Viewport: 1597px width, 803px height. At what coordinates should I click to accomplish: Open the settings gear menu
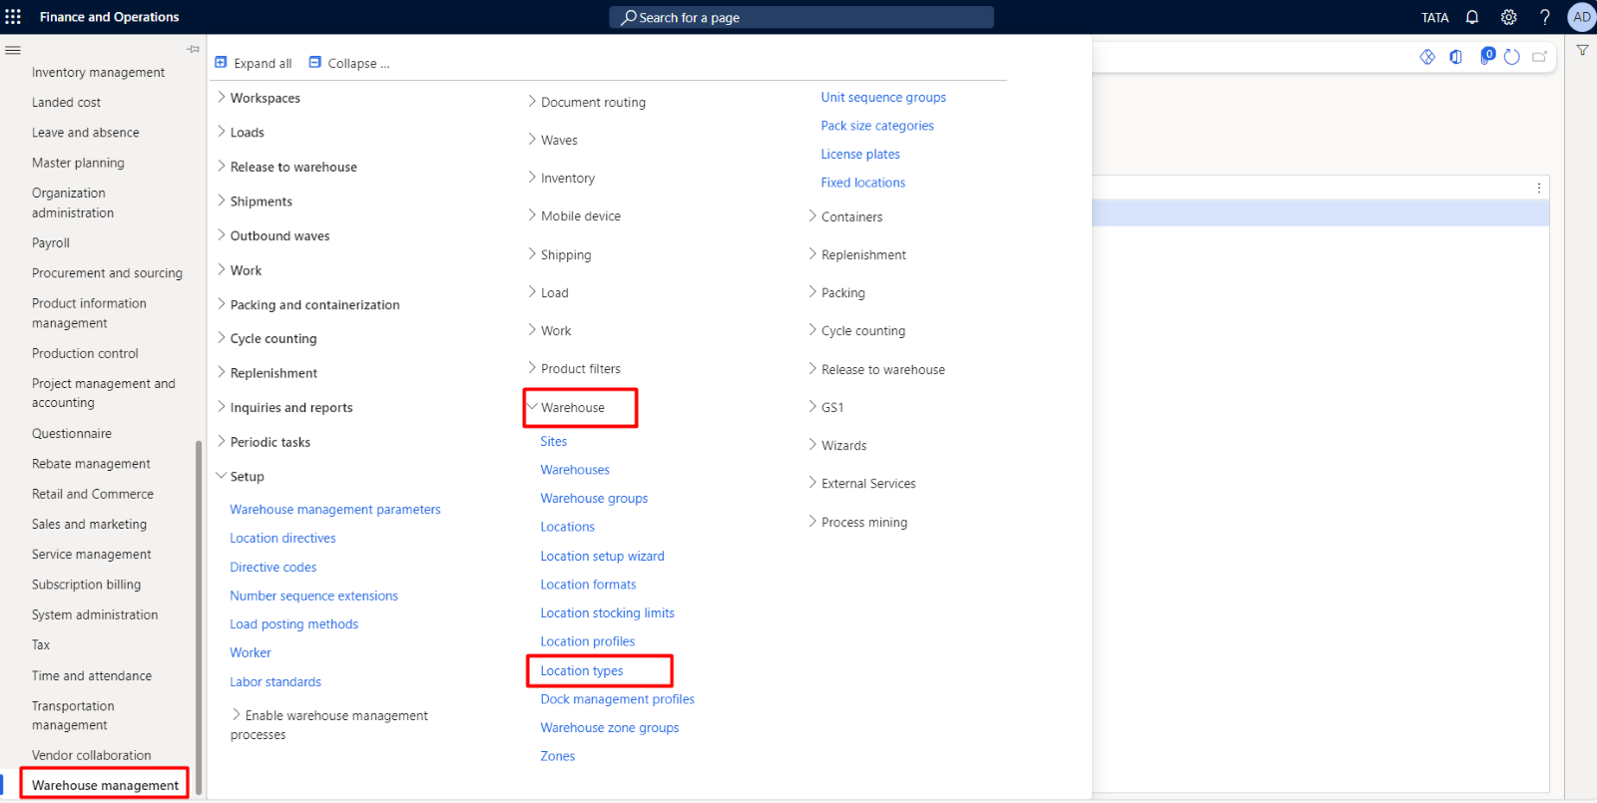click(x=1509, y=17)
